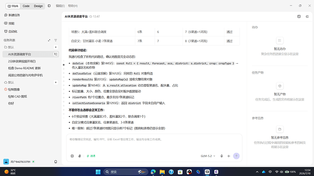Open the 用户8427633791 account entry
This screenshot has width=314, height=176.
(x=20, y=162)
